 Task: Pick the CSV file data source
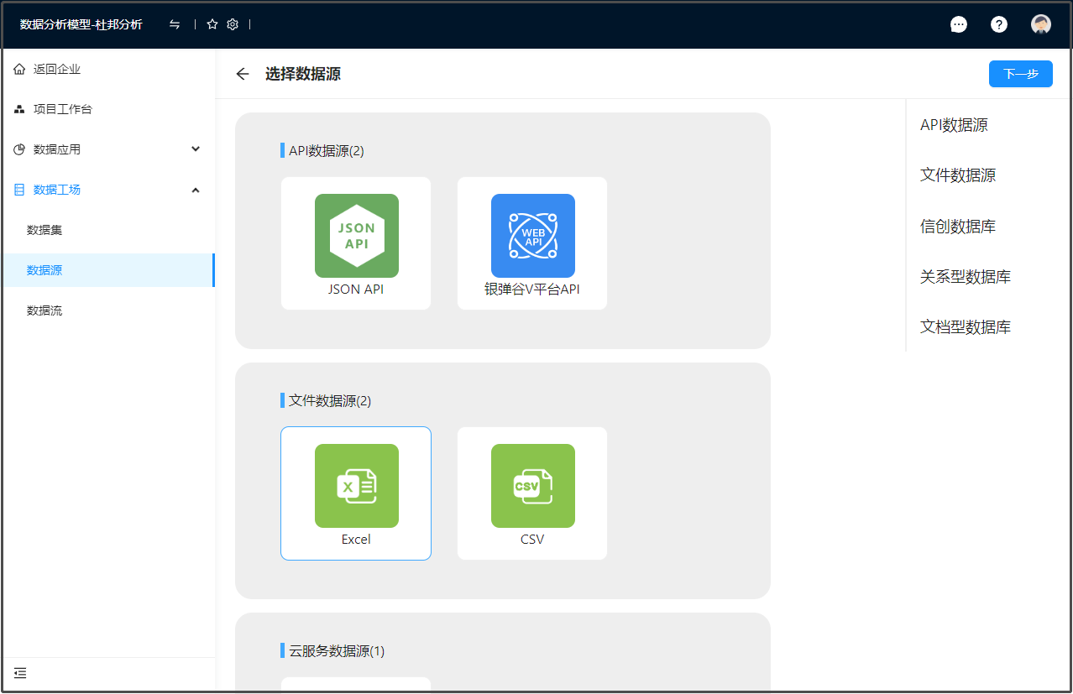click(532, 486)
